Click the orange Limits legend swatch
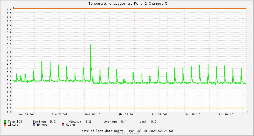This screenshot has width=254, height=136. click(x=5, y=125)
